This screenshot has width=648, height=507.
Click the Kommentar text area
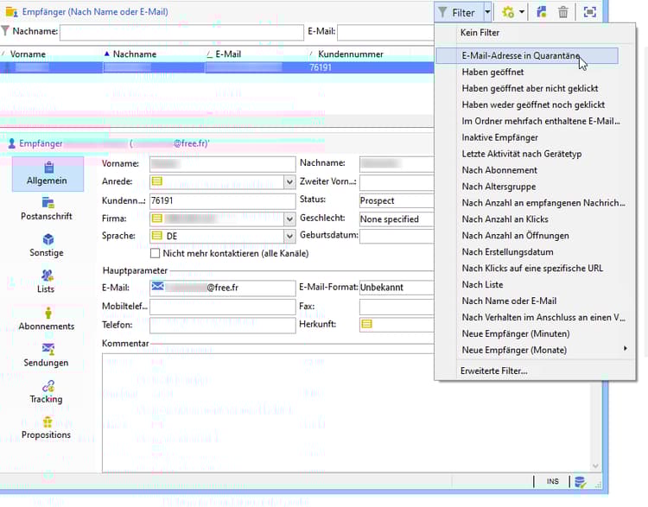[347, 413]
